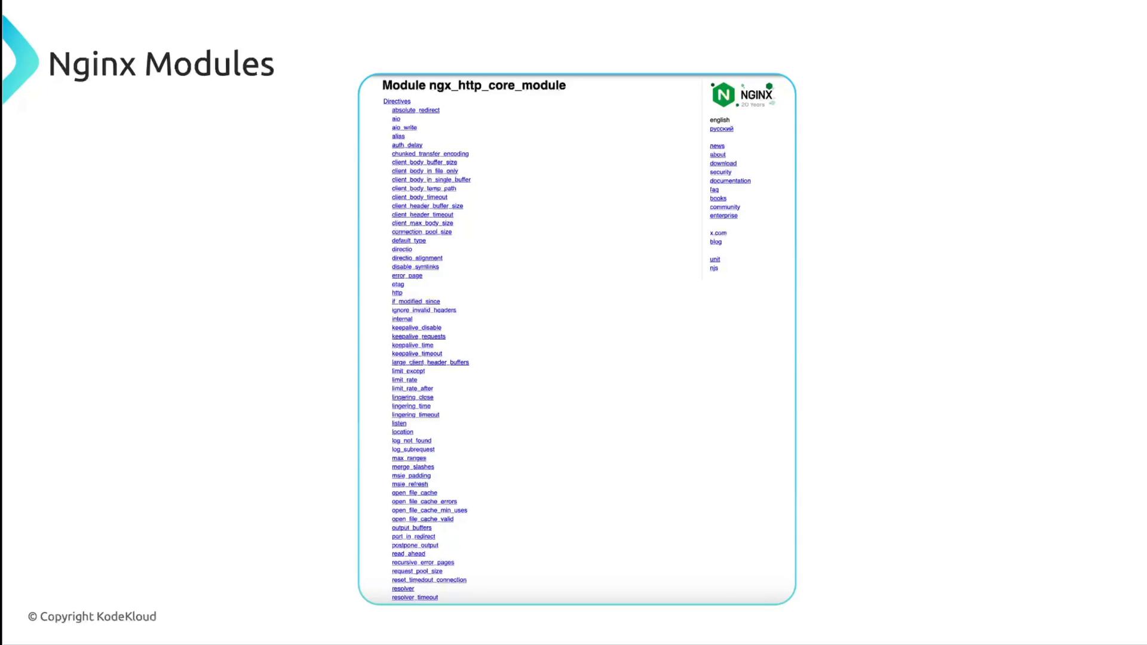Open the enterprise sidebar link

pos(723,216)
